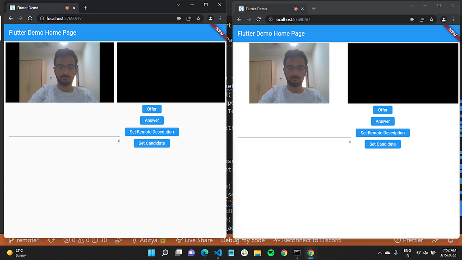Click Prettier in VS Code status bar

click(409, 240)
